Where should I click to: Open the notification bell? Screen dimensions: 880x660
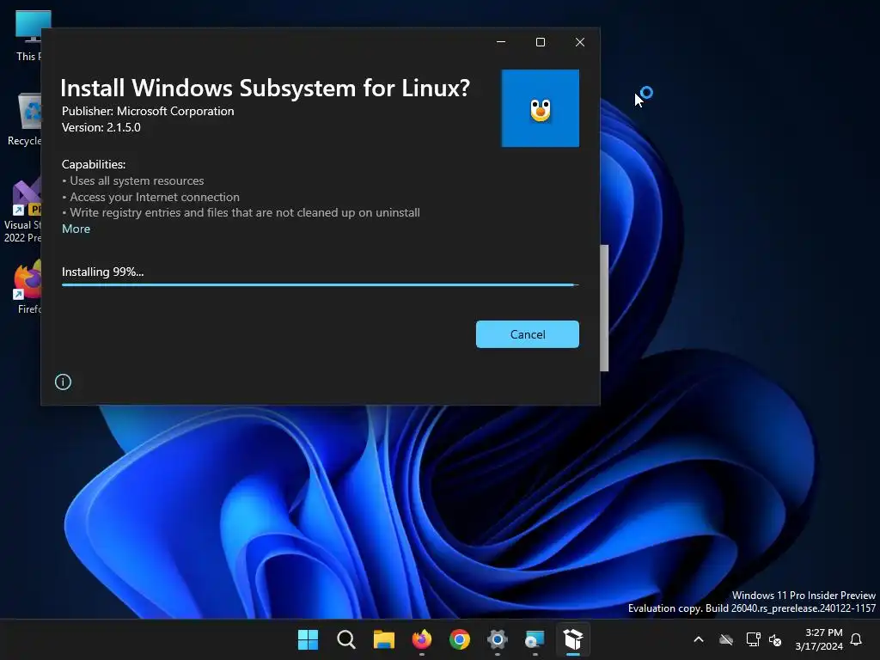(x=857, y=639)
